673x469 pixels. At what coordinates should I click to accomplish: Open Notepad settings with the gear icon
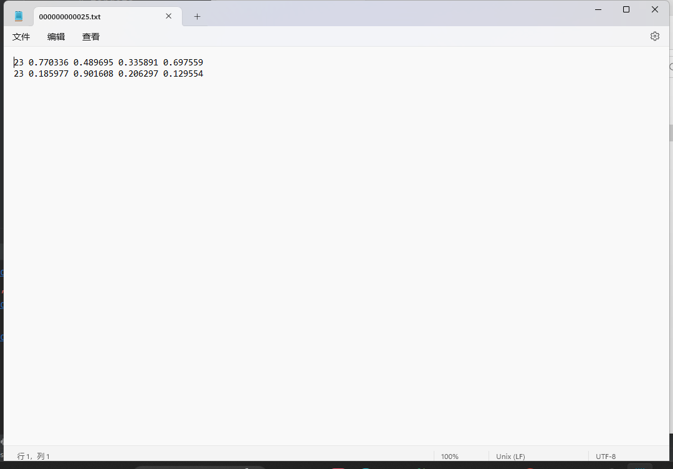point(654,36)
